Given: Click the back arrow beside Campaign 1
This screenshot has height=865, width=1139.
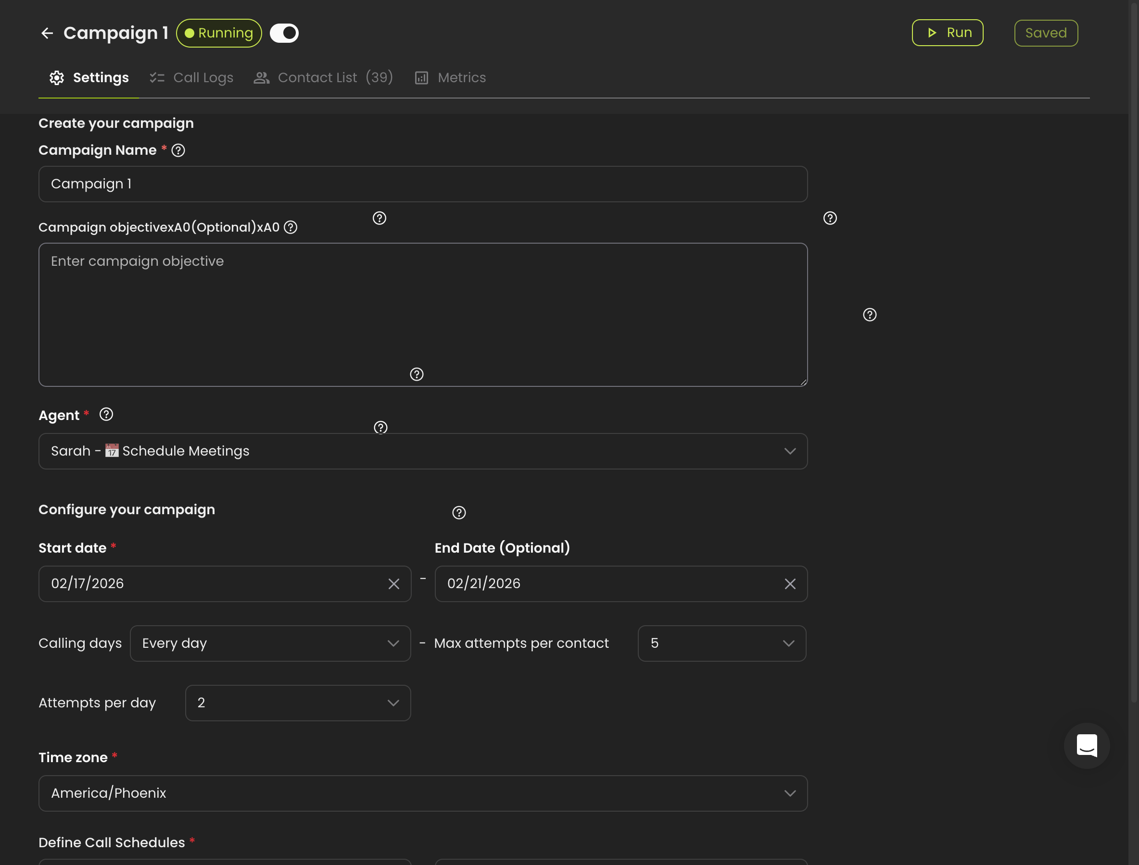Looking at the screenshot, I should (47, 33).
